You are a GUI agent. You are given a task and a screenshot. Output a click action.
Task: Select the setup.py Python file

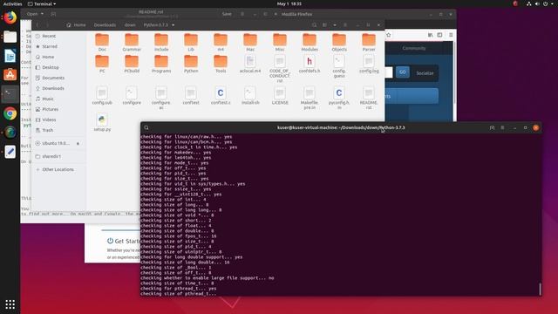102,122
